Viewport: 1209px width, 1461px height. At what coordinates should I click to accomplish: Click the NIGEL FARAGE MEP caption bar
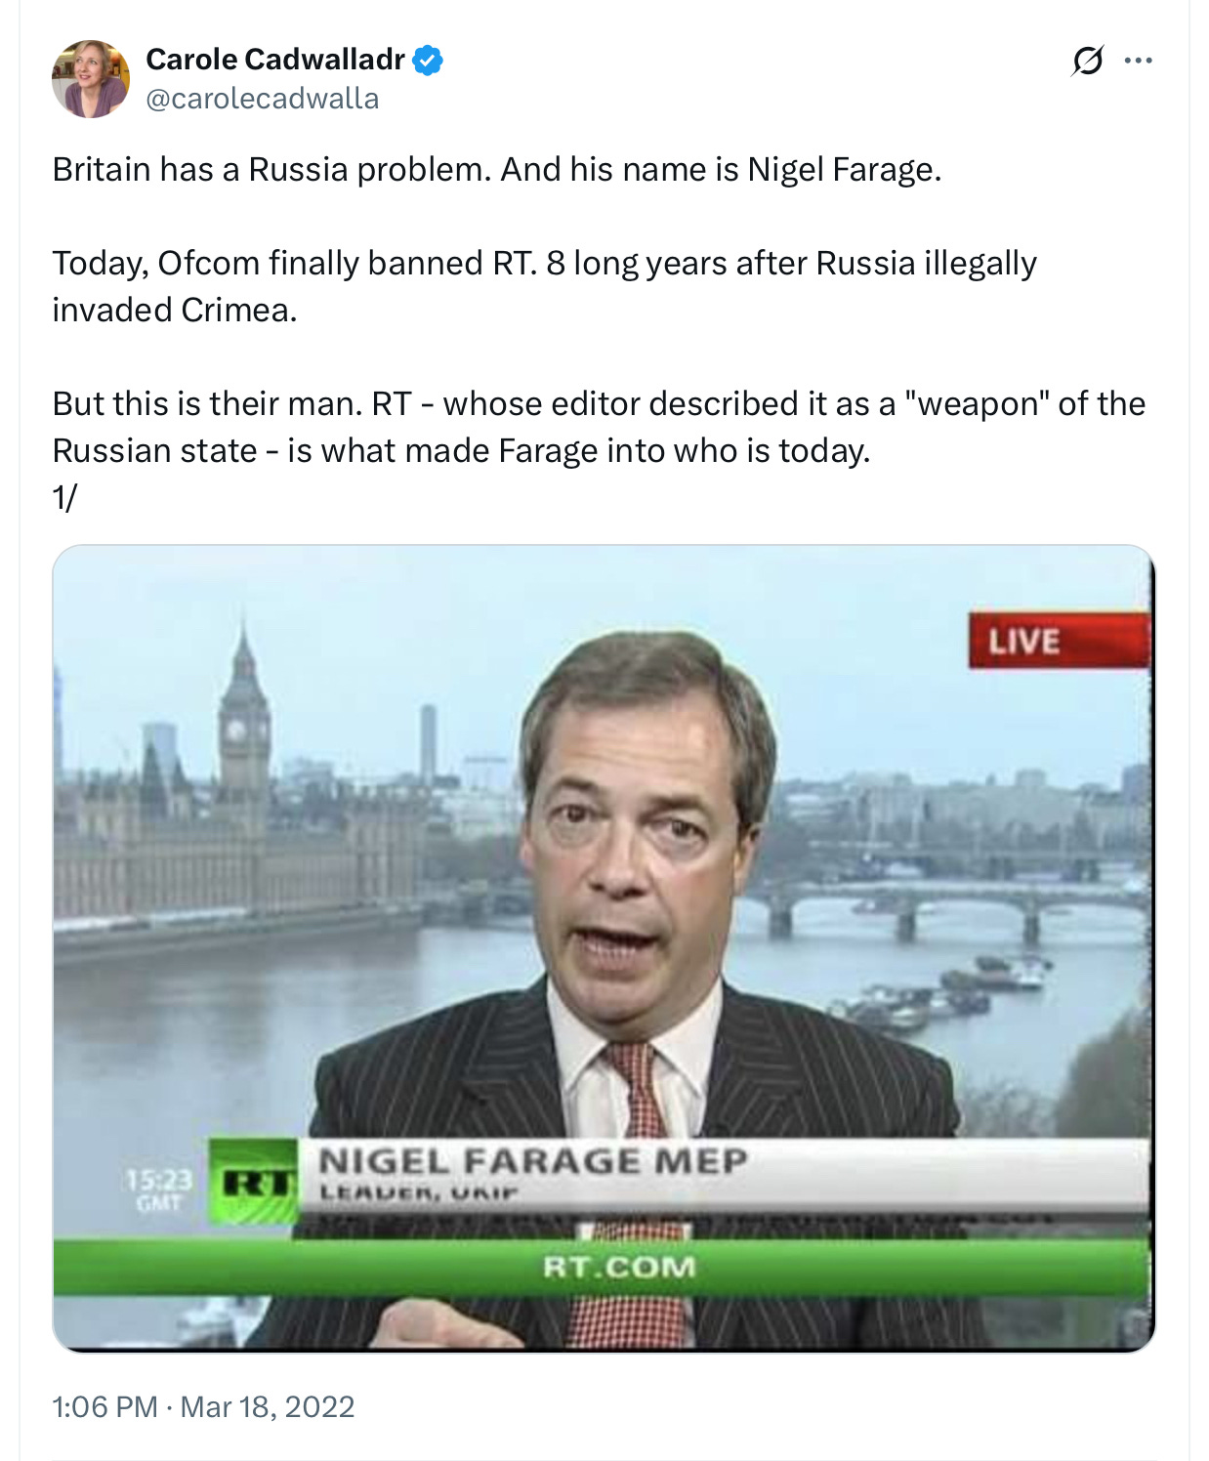pyautogui.click(x=723, y=1175)
